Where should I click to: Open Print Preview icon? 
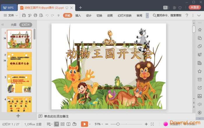41,15
